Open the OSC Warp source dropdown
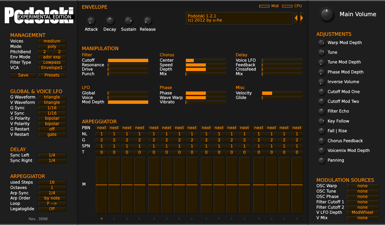The image size is (385, 225). click(362, 186)
